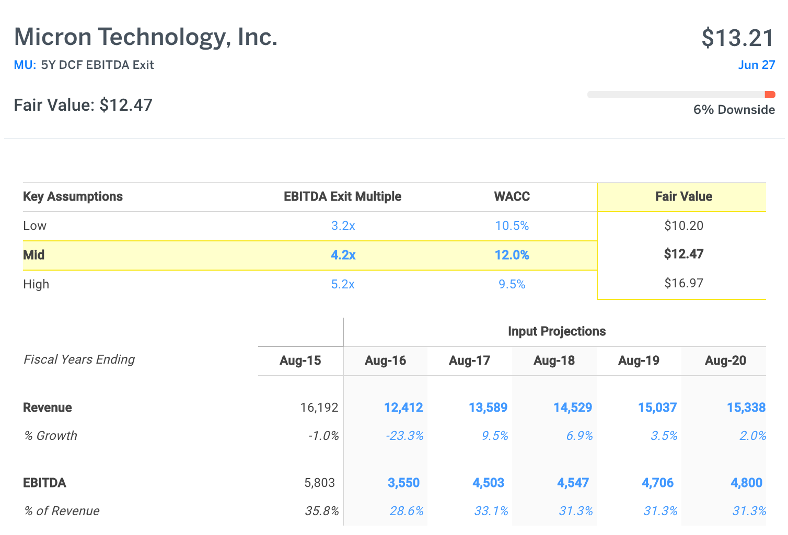Click the Fiscal Years Ending label
The width and height of the screenshot is (788, 535).
point(79,359)
